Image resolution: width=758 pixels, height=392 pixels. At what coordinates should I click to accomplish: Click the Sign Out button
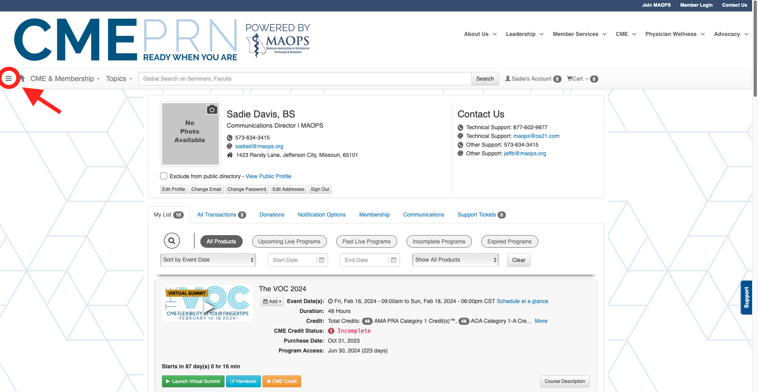coord(320,189)
